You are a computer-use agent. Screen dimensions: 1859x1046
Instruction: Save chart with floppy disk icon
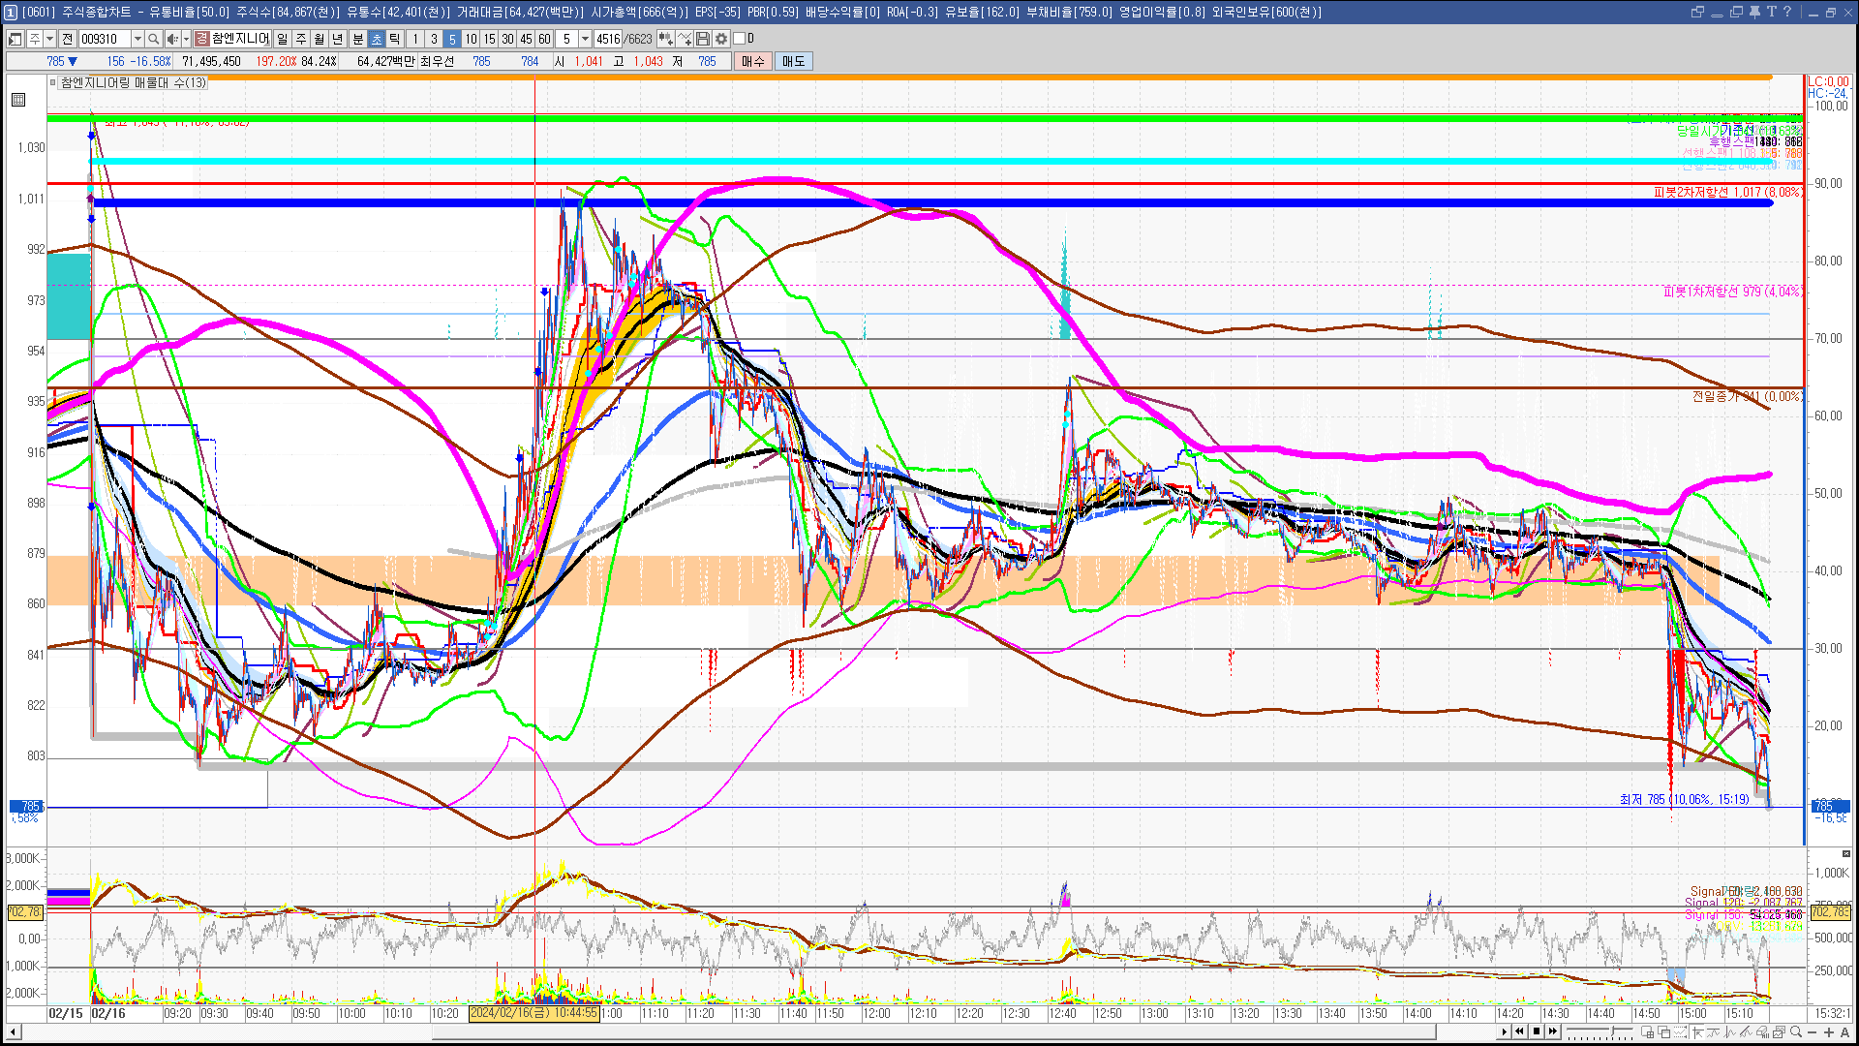coord(703,39)
